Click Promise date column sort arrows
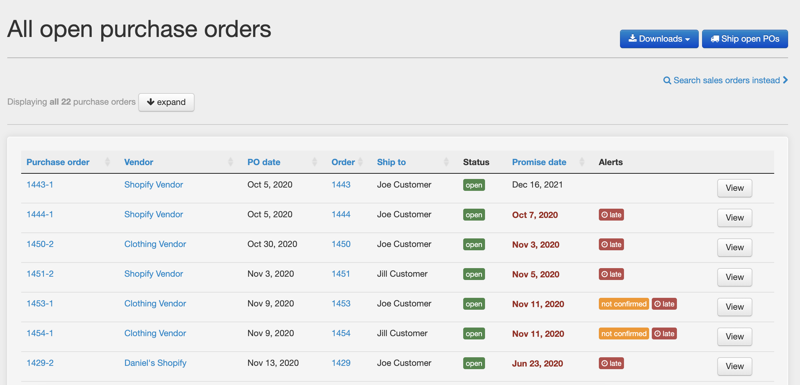The height and width of the screenshot is (385, 800). pyautogui.click(x=582, y=162)
